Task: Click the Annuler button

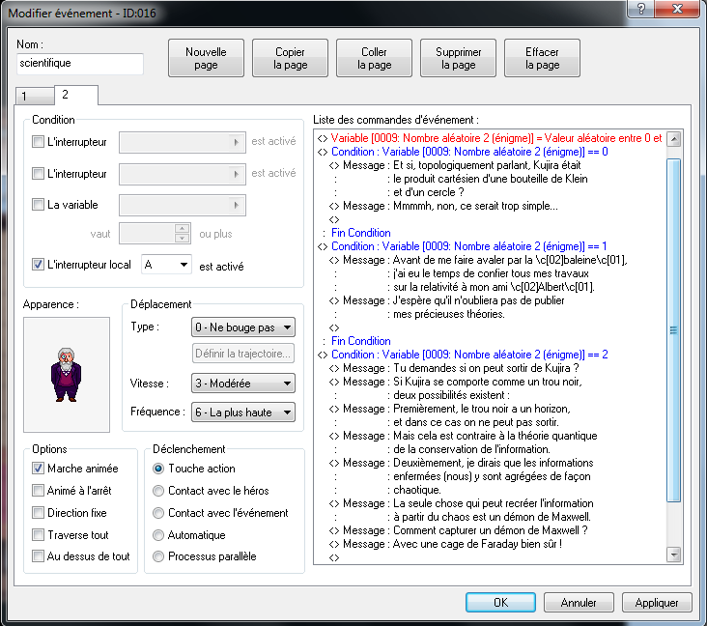Action: pos(579,603)
